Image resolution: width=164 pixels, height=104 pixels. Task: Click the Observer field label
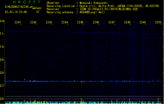53,3
